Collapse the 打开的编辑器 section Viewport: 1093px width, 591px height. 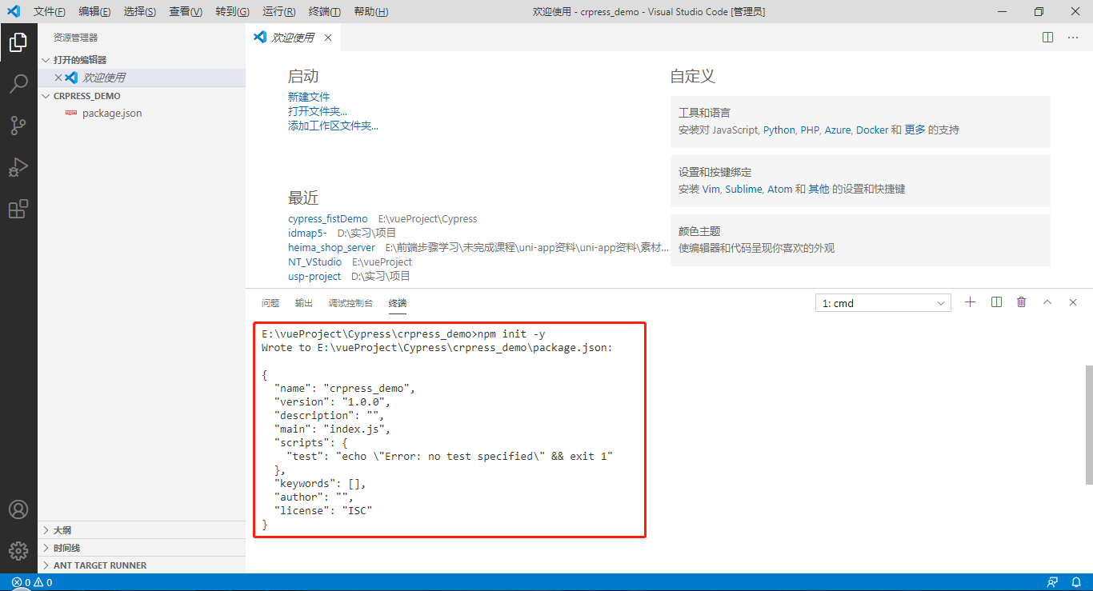tap(142, 60)
